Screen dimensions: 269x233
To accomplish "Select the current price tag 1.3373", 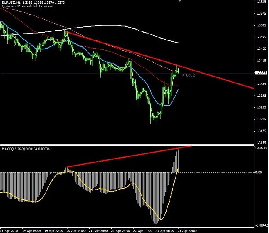I will tap(261, 73).
